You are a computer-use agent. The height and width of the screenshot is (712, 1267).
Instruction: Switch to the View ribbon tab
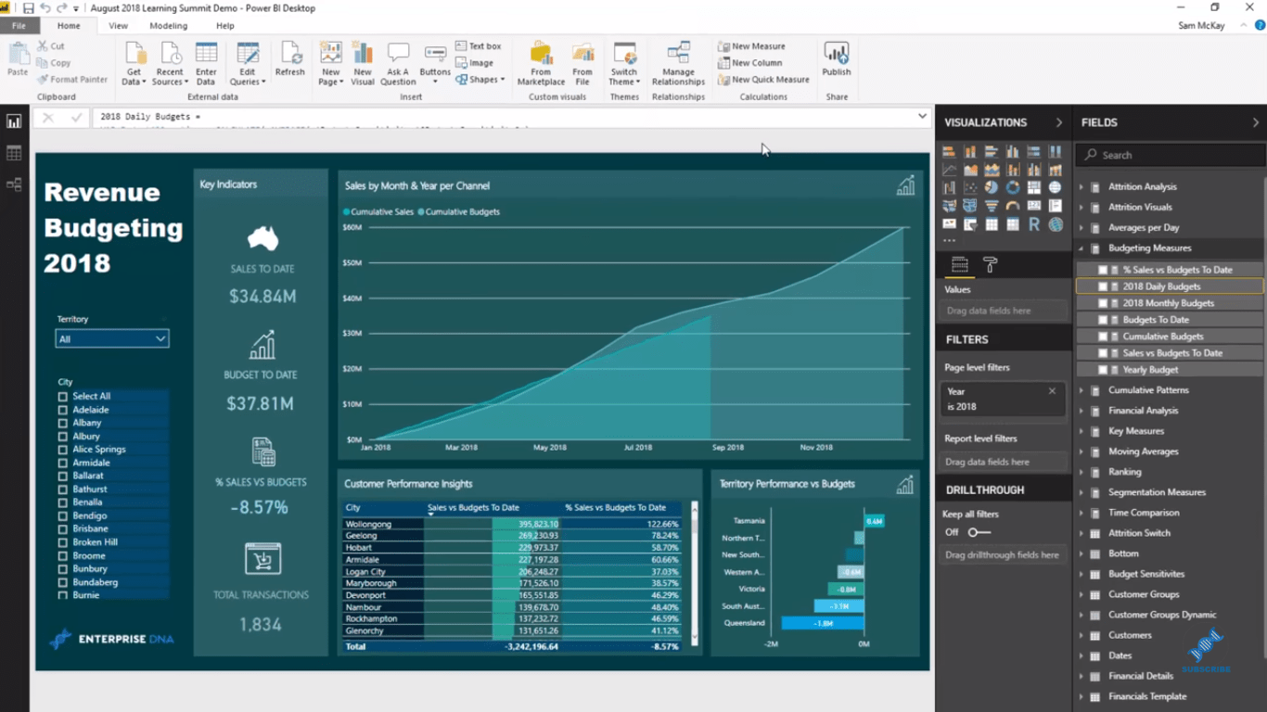pyautogui.click(x=118, y=26)
